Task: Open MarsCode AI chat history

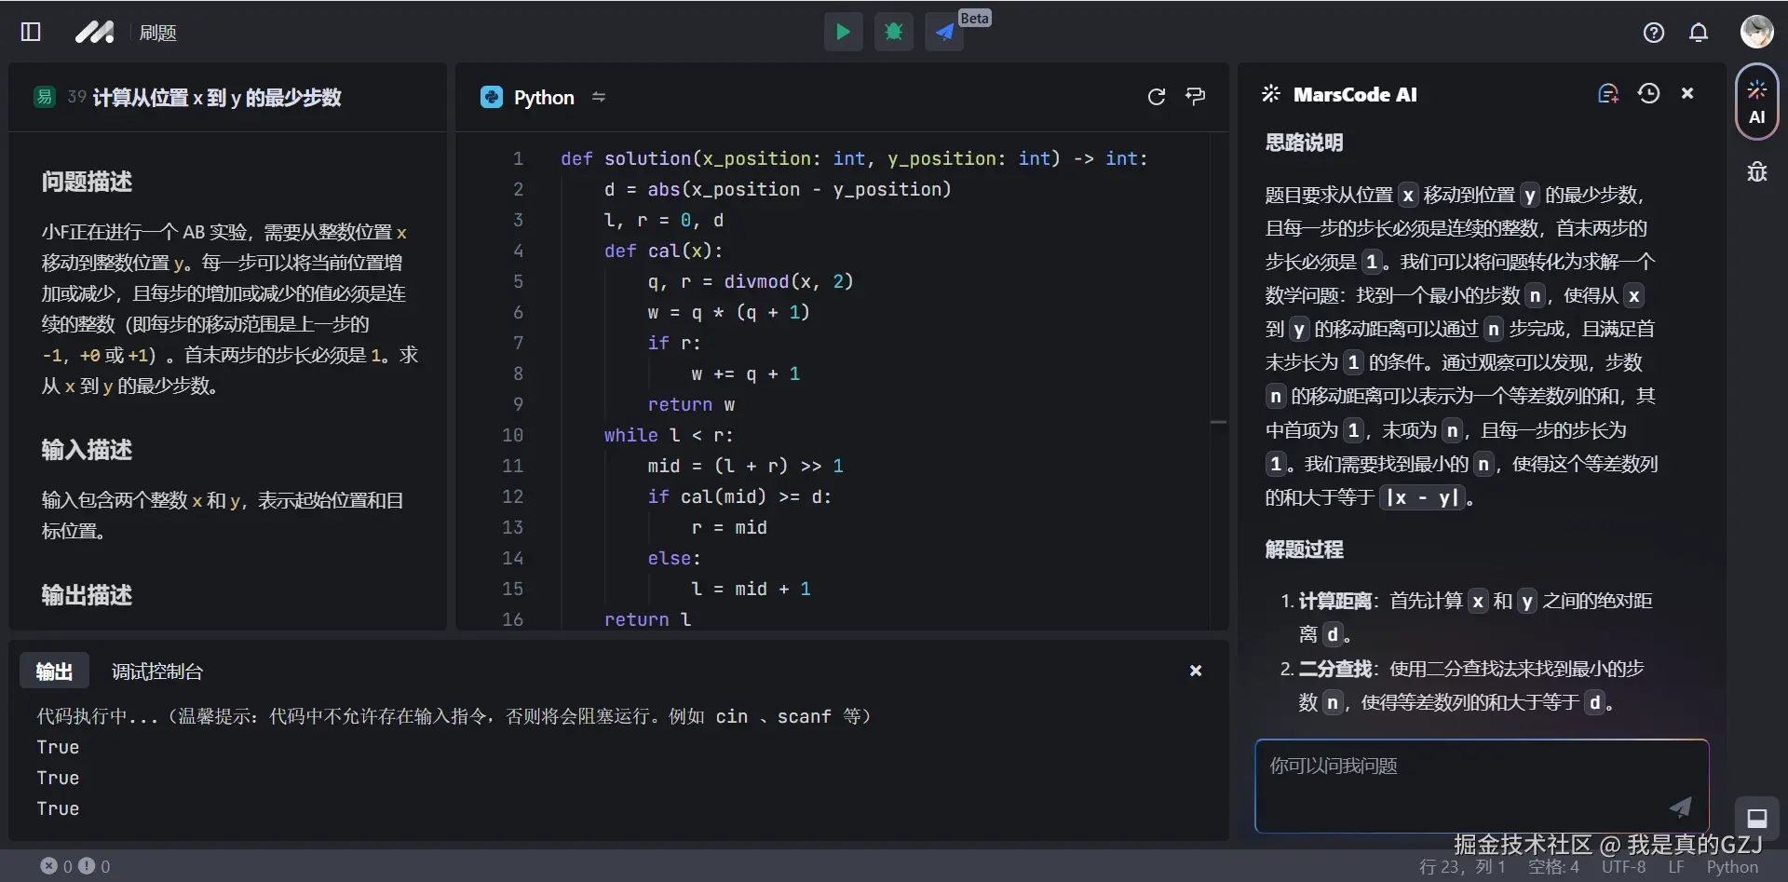Action: coord(1649,93)
